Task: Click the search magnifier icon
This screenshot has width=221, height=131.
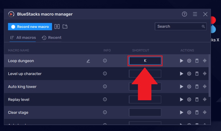Action: tap(203, 26)
